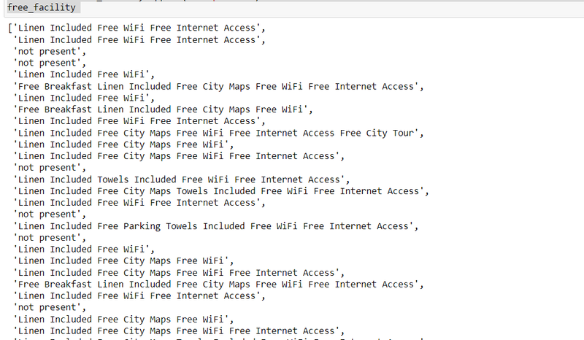
Task: Click the first 'not present' entry
Action: (50, 51)
